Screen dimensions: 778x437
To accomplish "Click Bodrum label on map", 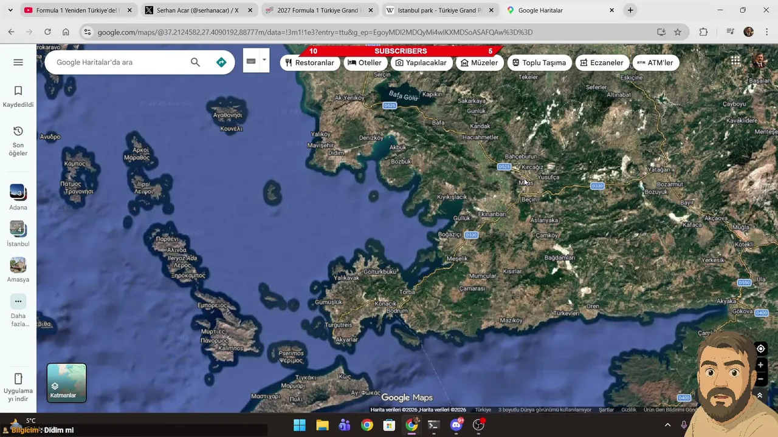I will pos(398,311).
